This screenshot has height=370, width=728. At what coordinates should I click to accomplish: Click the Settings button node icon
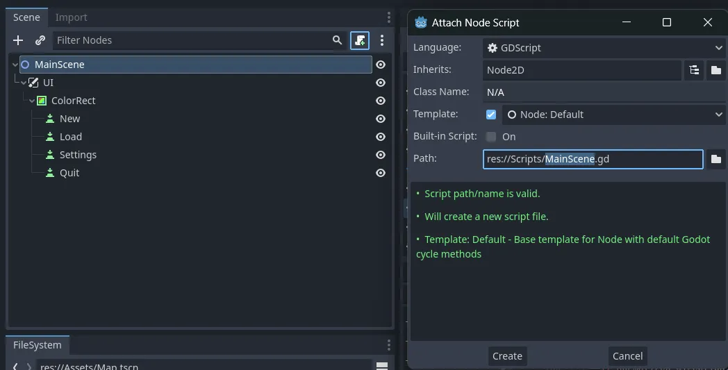point(50,155)
